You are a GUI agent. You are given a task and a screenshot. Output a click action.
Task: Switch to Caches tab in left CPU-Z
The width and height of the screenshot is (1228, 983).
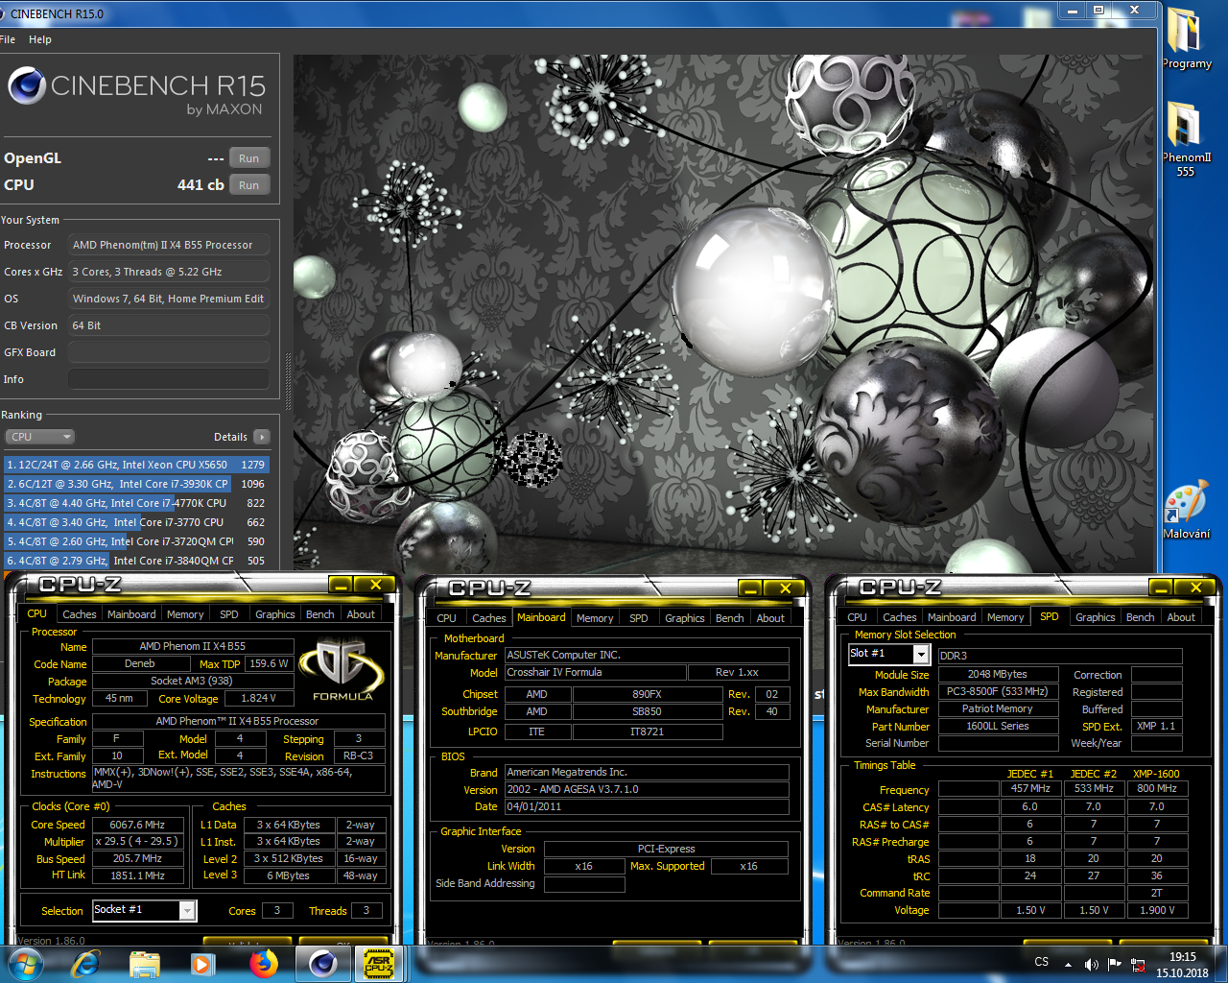pos(79,614)
